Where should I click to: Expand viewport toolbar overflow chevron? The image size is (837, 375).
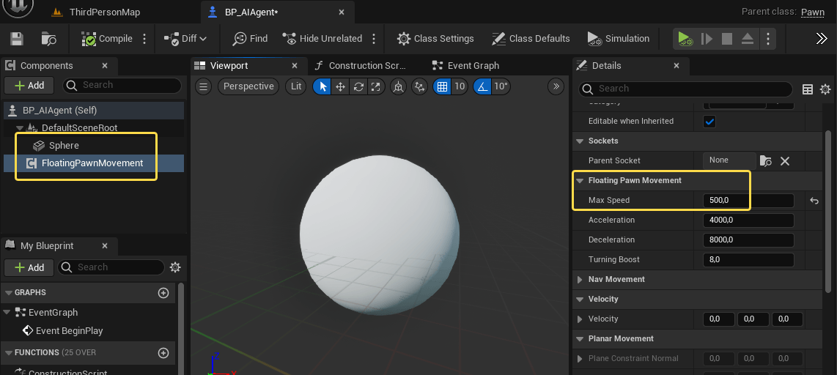556,86
